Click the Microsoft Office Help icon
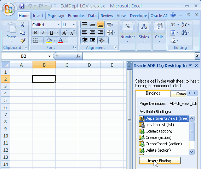This screenshot has width=201, height=169. 173,15
